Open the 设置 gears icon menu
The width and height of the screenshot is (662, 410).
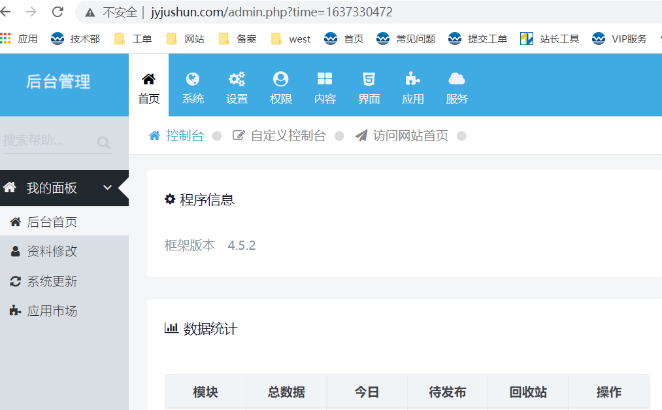237,88
